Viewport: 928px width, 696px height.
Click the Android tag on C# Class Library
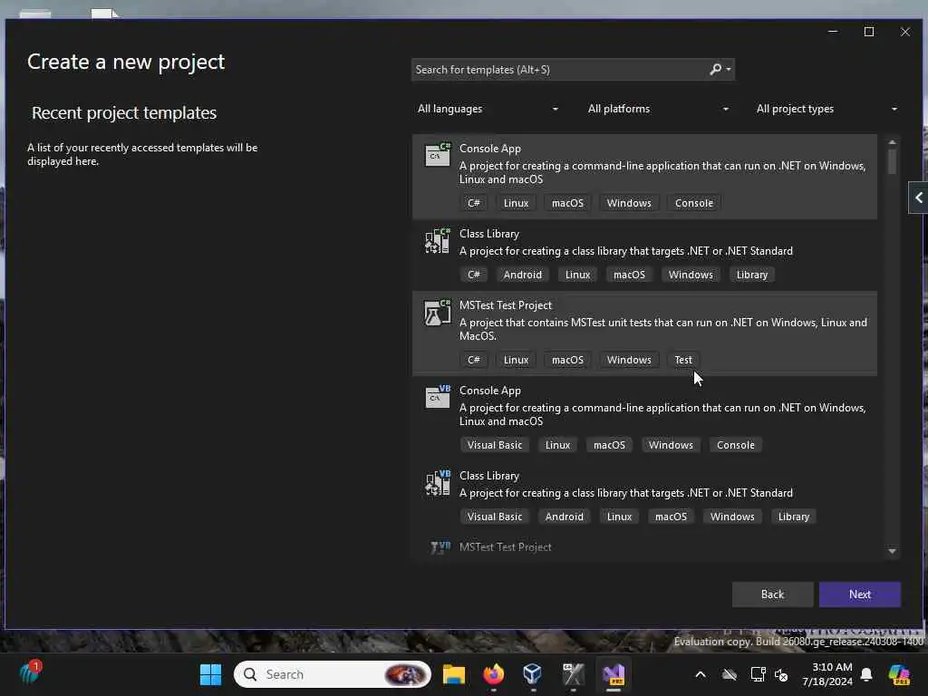coord(523,275)
